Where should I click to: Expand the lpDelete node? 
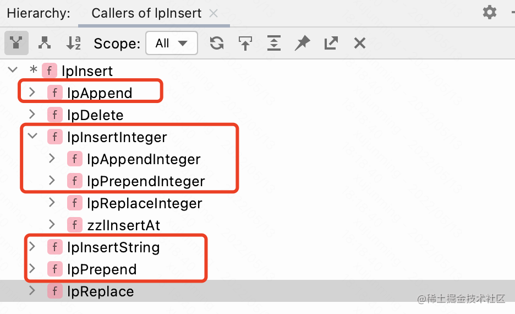point(32,115)
